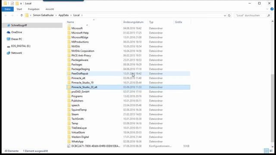The width and height of the screenshot is (276, 155).
Task: Expand the chevron after Local breadcrumb
Action: (82, 15)
